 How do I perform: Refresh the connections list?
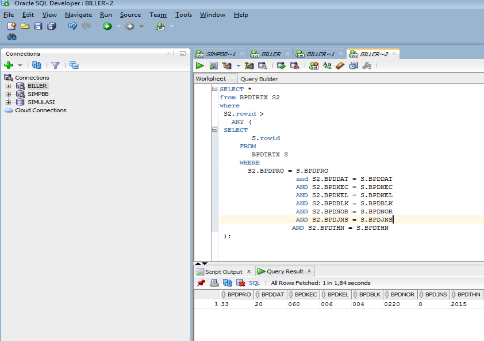coord(37,65)
